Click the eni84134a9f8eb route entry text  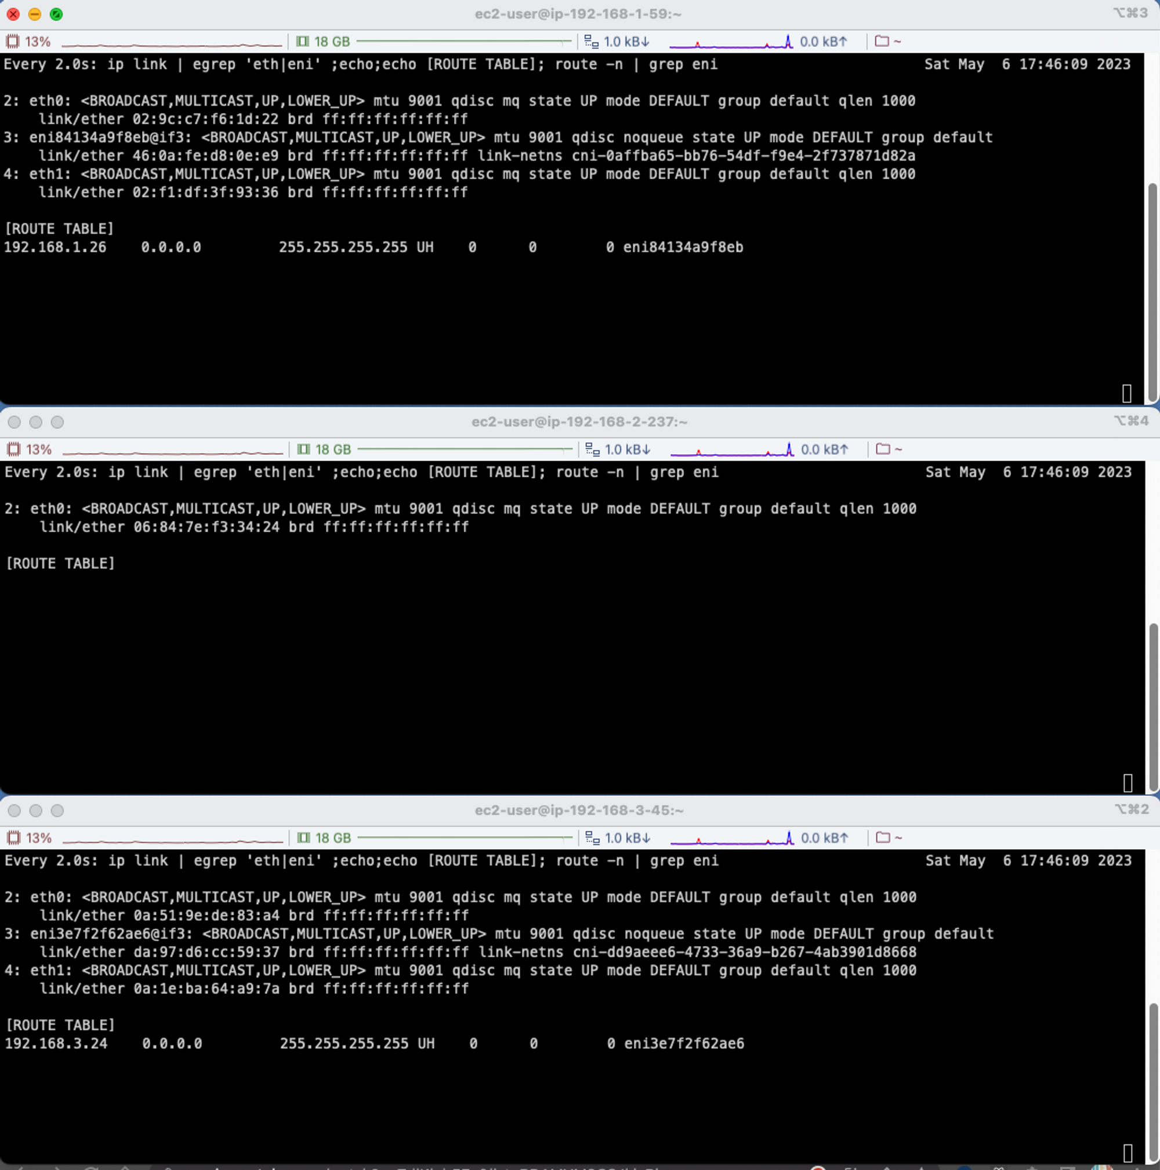[682, 247]
